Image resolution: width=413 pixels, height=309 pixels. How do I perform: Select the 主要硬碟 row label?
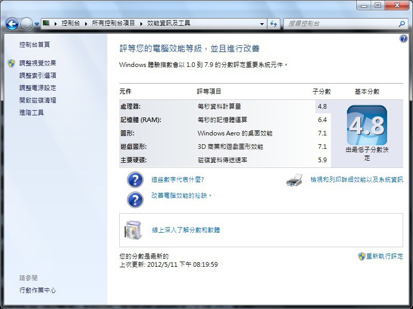coord(134,160)
